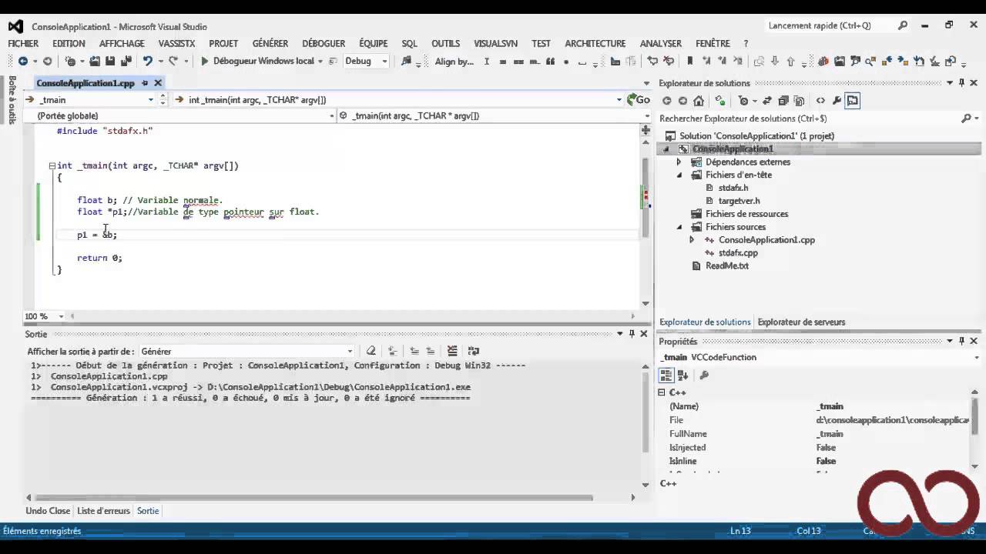Collapse the C++ category in Propriétés
The width and height of the screenshot is (986, 554).
point(661,392)
